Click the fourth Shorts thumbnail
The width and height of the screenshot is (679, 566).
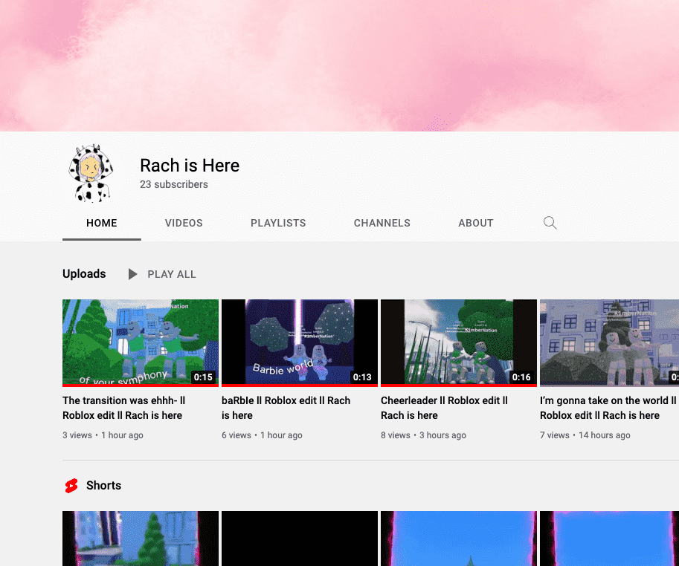click(x=609, y=539)
